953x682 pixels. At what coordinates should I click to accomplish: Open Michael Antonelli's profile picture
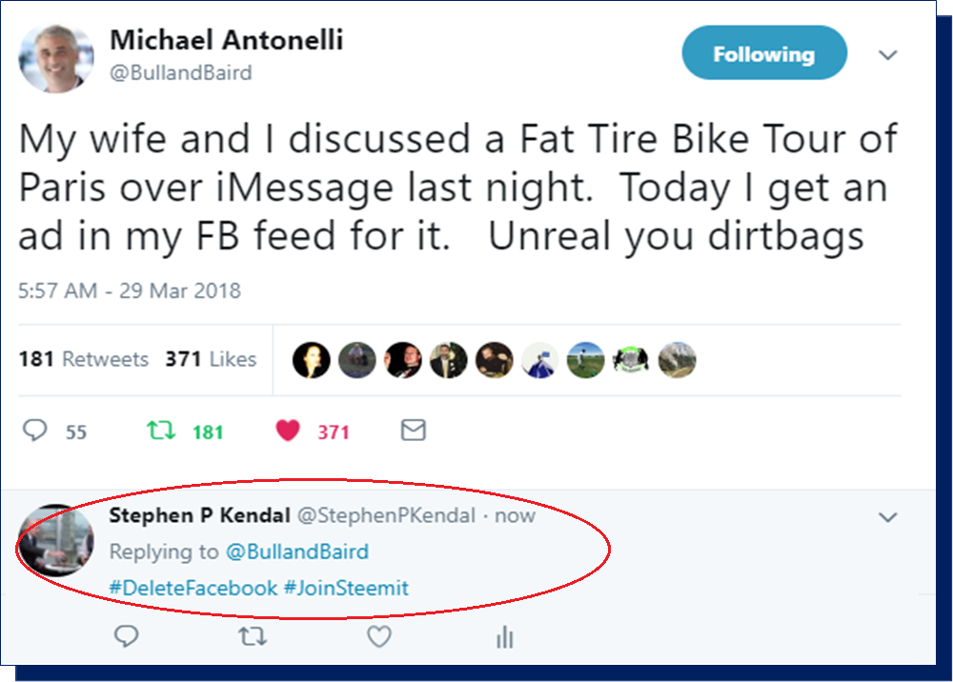click(x=57, y=59)
